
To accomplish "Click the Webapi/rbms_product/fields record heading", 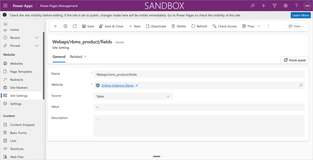I will (82, 42).
